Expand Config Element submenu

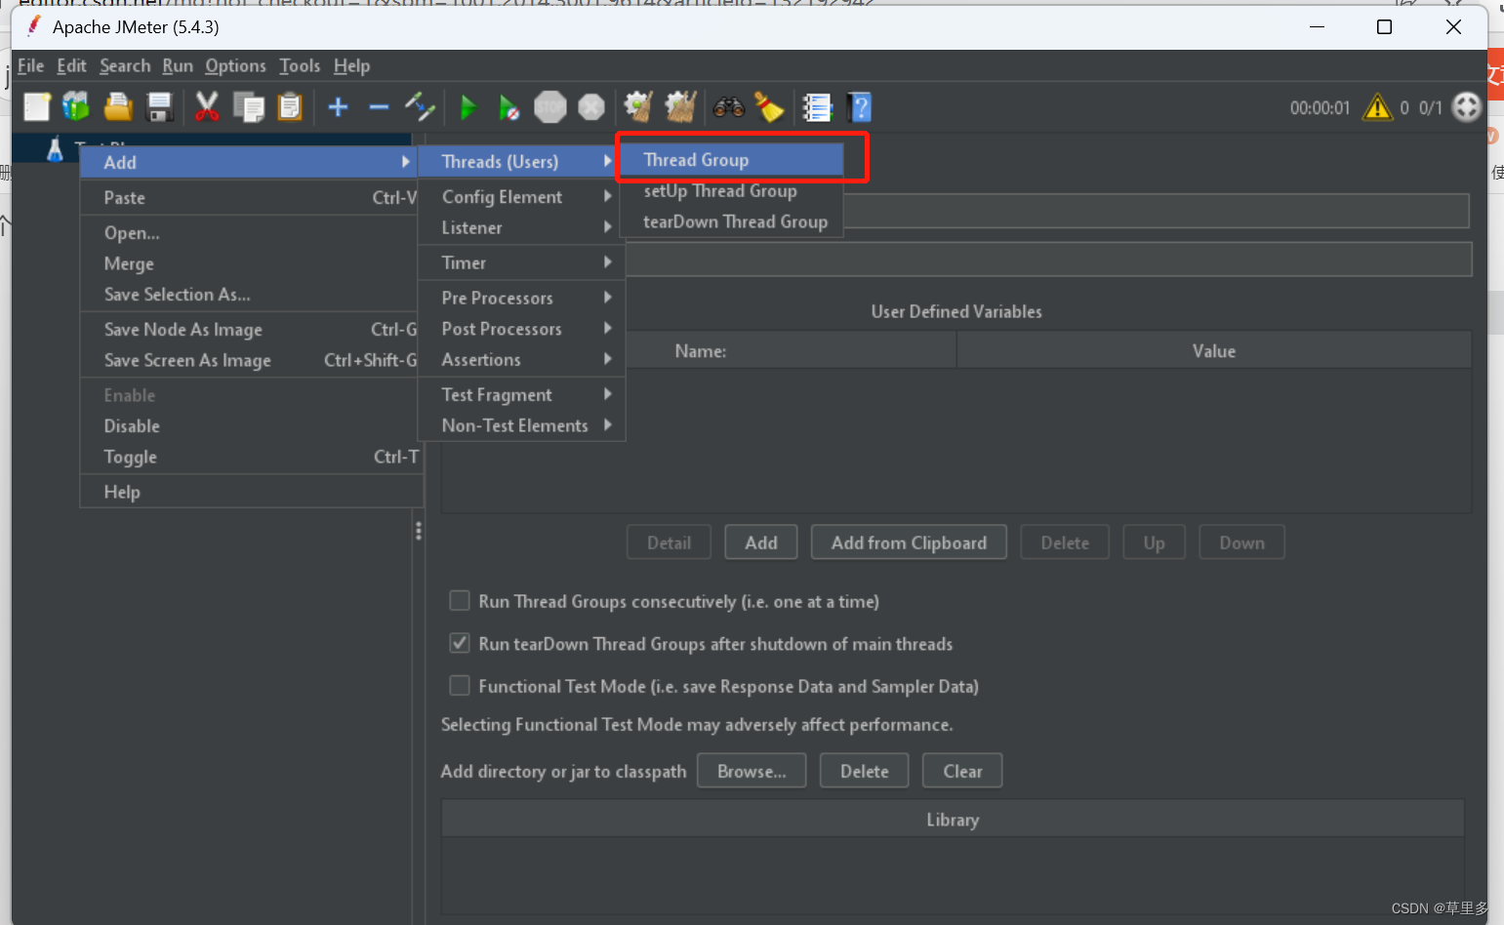[521, 196]
